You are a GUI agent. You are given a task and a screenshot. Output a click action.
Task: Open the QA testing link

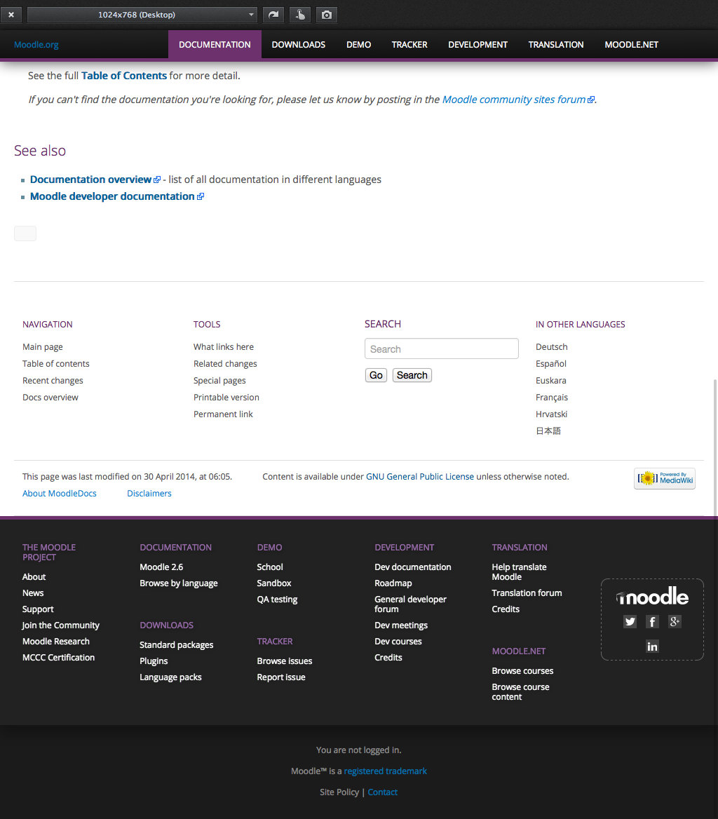277,599
